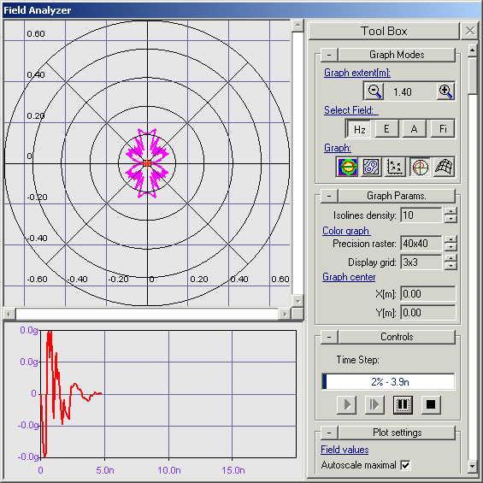Click the Tool Box scrollbar up arrow

click(472, 51)
